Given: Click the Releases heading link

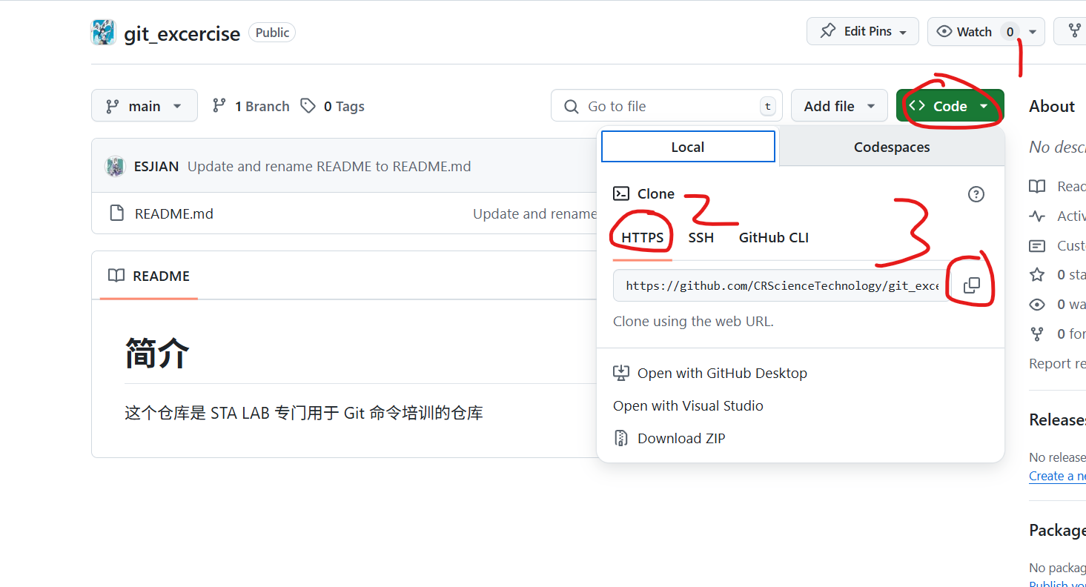Looking at the screenshot, I should tap(1057, 419).
